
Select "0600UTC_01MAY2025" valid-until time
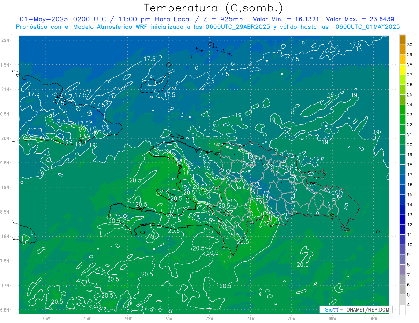pyautogui.click(x=368, y=27)
